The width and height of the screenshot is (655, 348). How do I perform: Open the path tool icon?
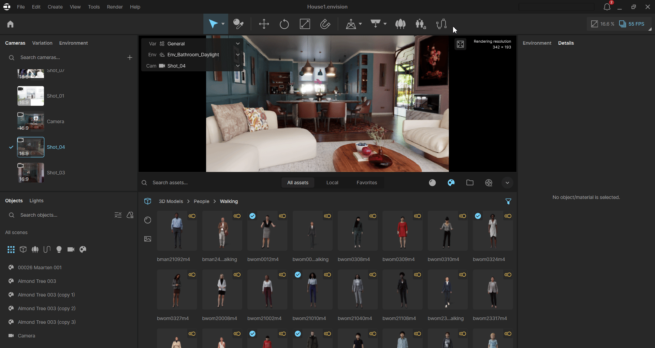pos(441,24)
